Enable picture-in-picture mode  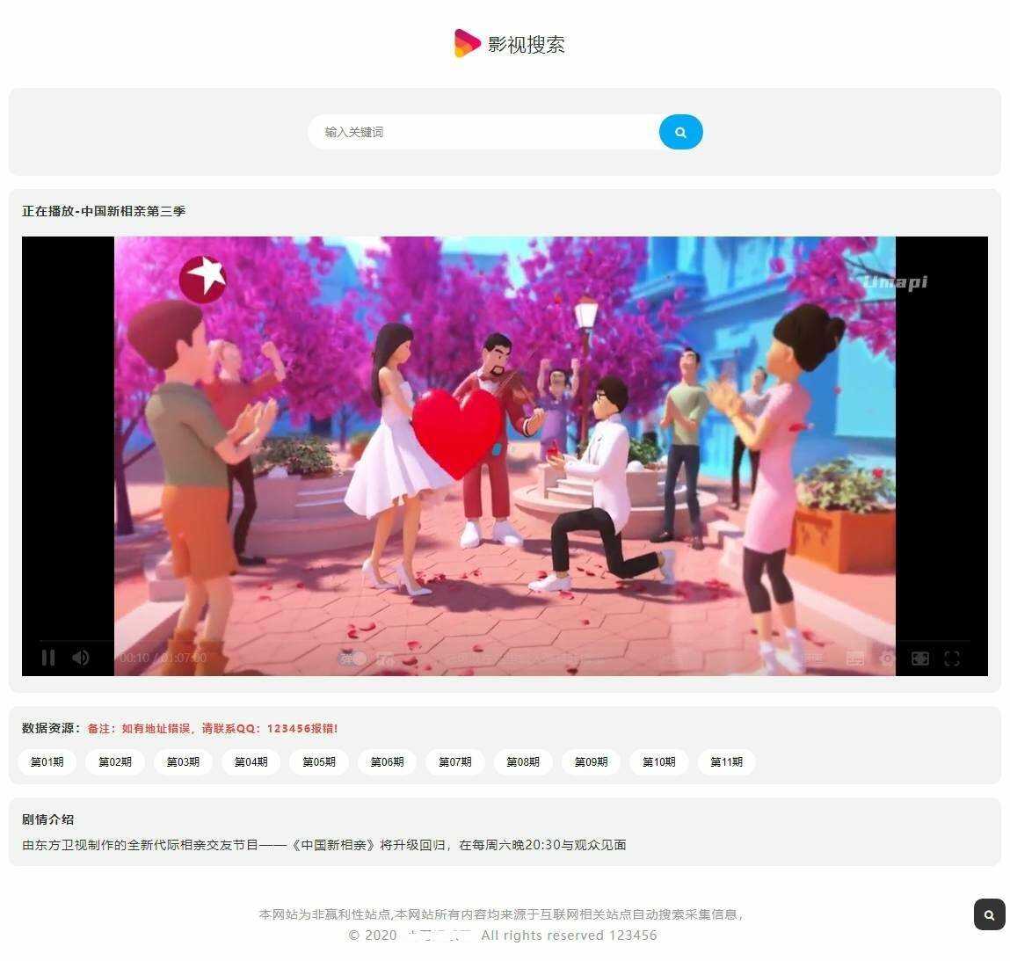click(x=919, y=658)
